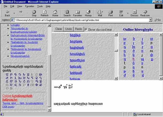163x117 pixels.
Task: Click the Redo button
Action: pos(79,29)
